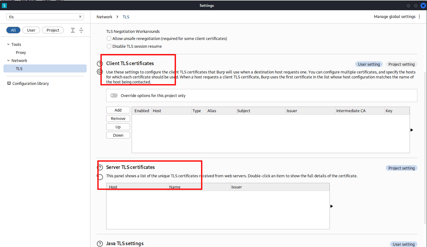Open help for Client TLS certificates
Viewport: 427px width, 247px height.
[x=100, y=64]
